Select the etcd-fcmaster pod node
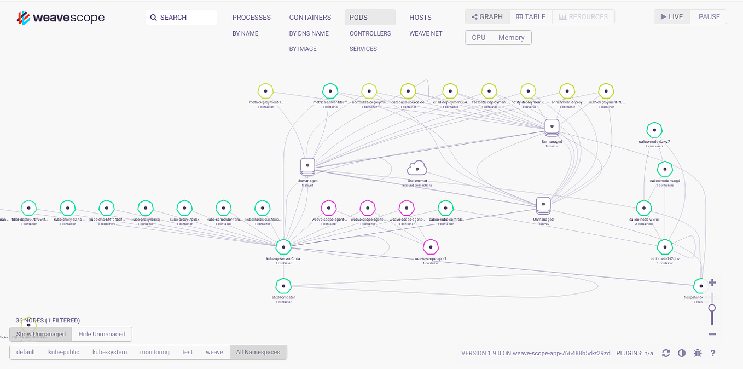 click(283, 286)
